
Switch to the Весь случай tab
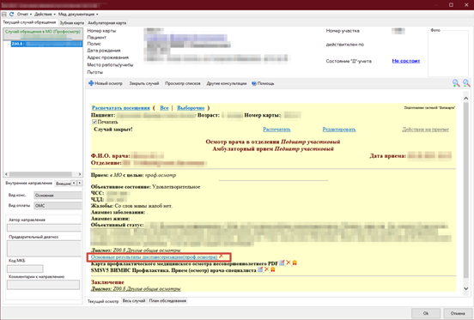[134, 300]
